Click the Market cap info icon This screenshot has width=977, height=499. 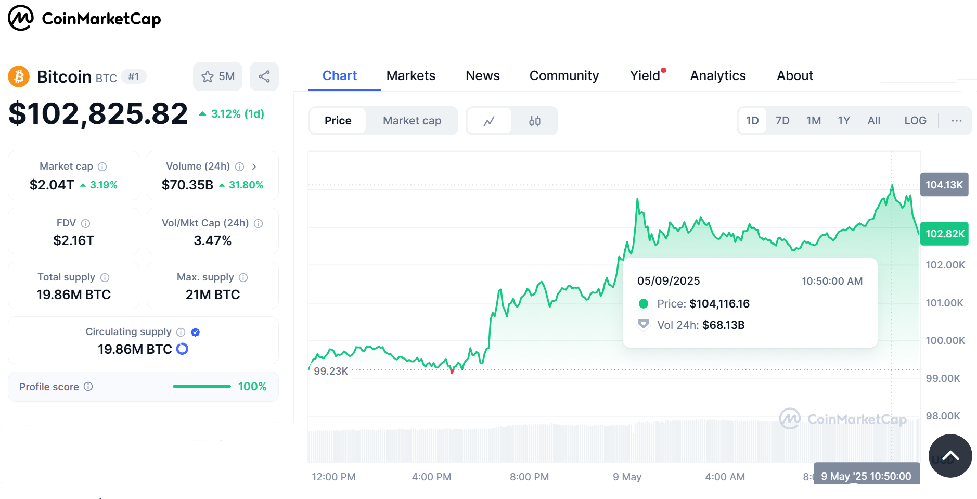pos(102,167)
